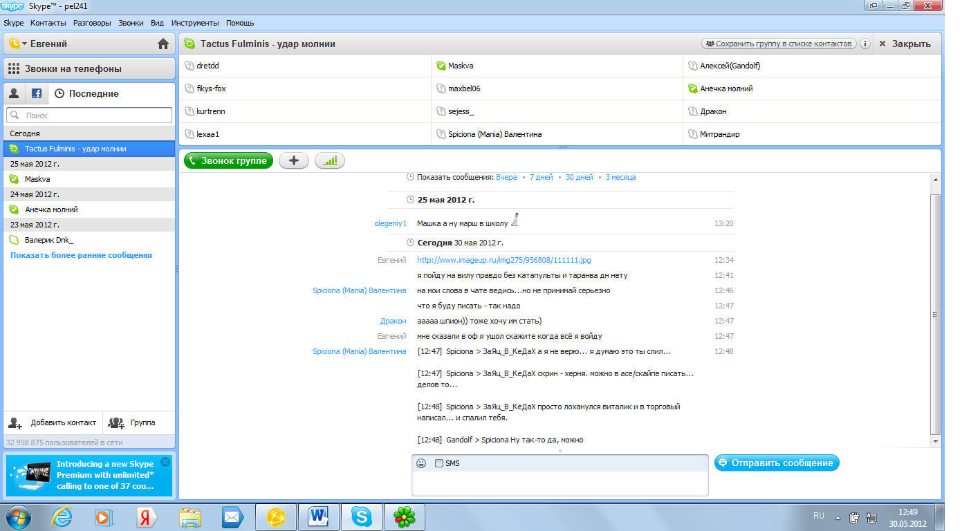Open Звонки на телефоны dial pad
This screenshot has height=531, width=971.
89,68
